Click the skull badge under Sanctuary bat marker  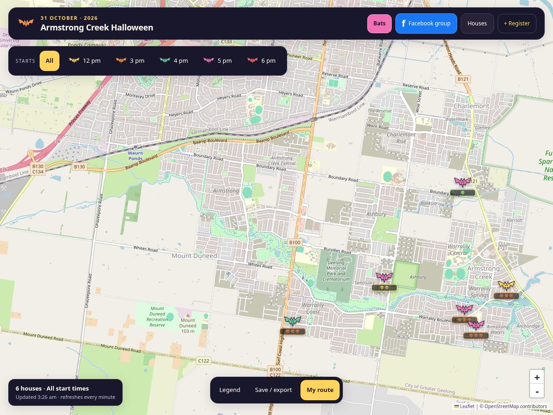point(384,288)
